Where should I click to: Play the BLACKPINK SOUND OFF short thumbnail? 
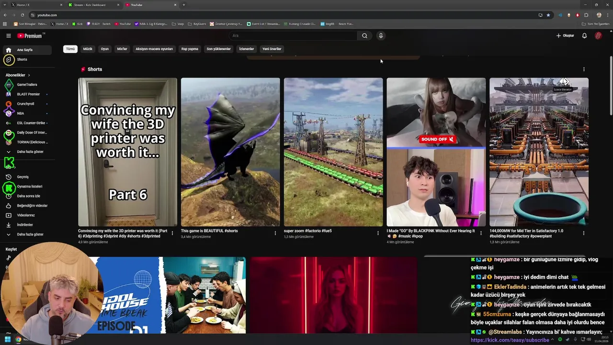click(x=436, y=152)
